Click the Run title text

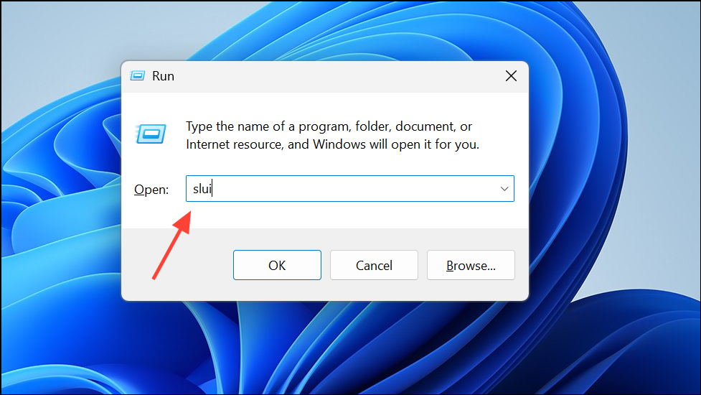click(x=163, y=76)
